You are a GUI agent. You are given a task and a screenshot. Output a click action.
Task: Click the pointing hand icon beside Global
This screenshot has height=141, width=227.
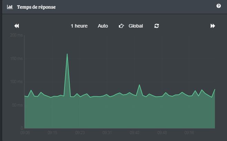(121, 26)
